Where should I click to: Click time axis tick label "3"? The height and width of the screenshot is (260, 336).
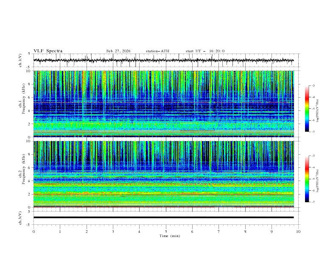113,232
